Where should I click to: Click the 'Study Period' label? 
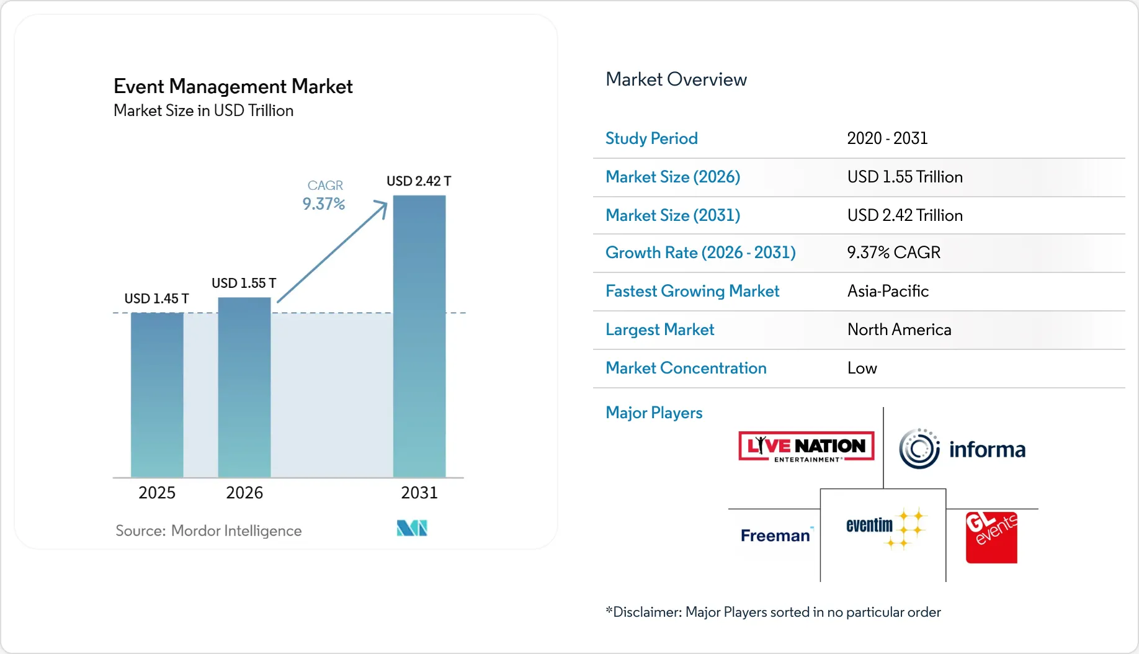[x=651, y=138]
